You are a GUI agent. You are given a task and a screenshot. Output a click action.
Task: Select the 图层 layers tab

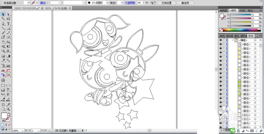coord(251,36)
